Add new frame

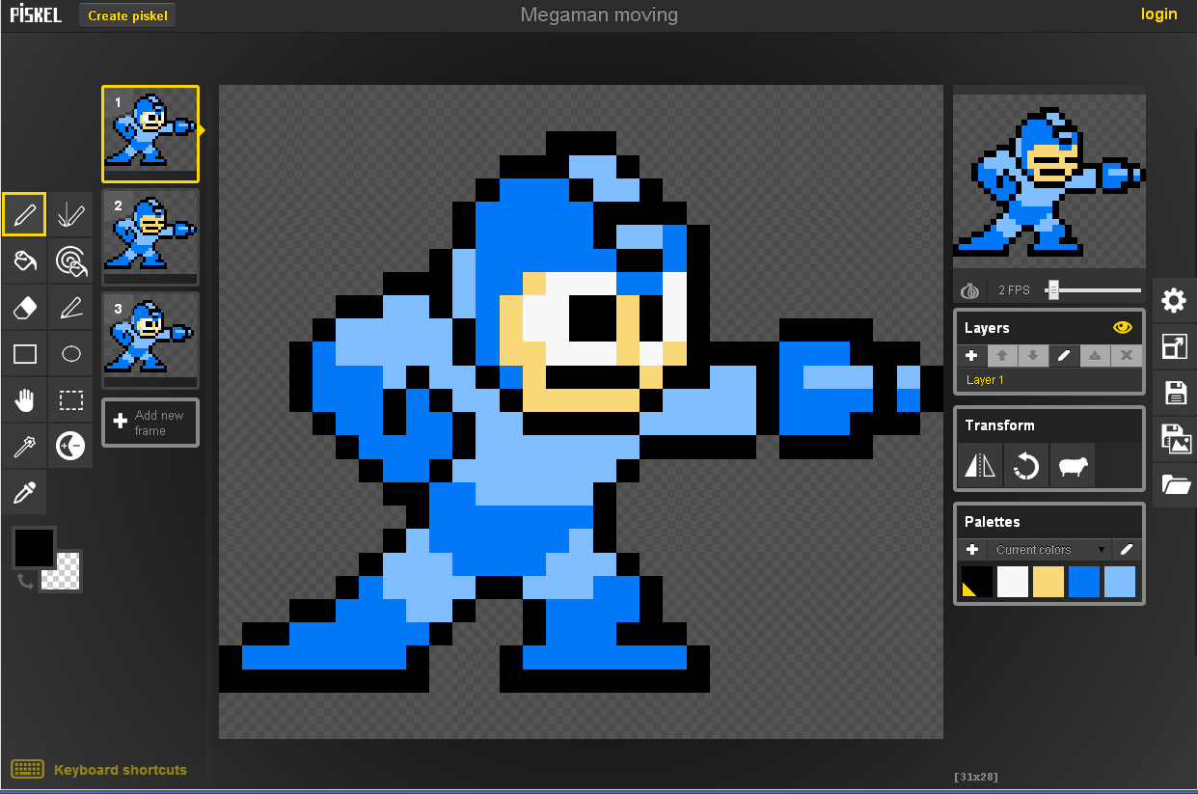click(150, 423)
